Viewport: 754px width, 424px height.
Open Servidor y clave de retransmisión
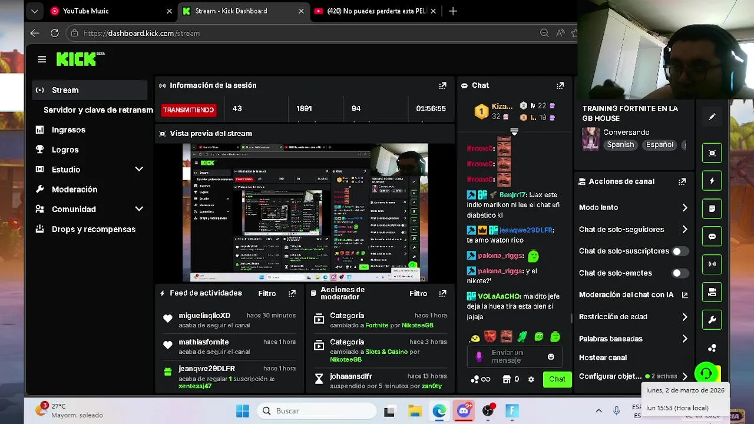pos(98,110)
